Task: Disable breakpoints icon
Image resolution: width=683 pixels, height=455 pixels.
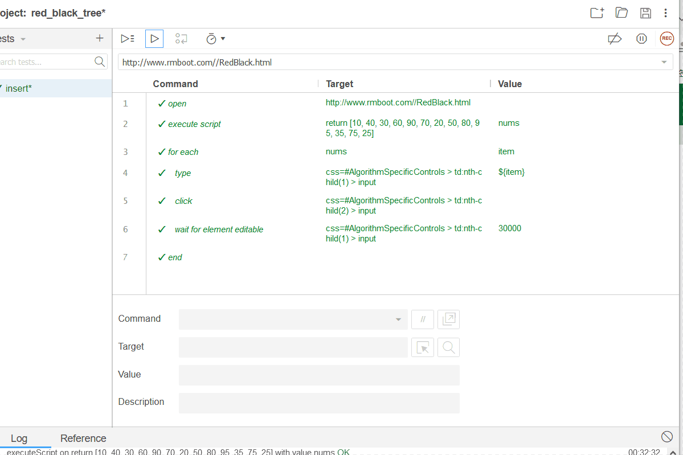Action: [x=615, y=39]
